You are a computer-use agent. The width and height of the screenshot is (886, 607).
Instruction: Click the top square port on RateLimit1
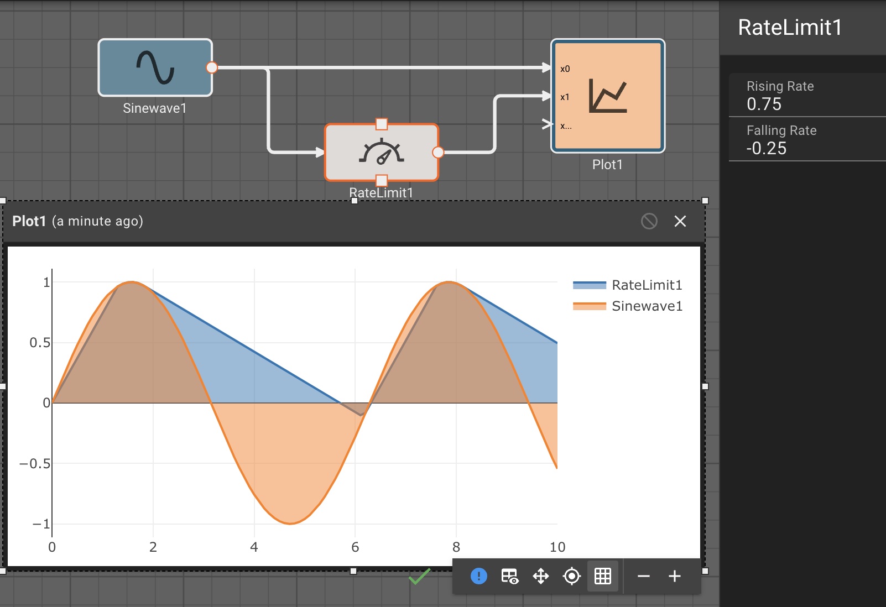(382, 124)
